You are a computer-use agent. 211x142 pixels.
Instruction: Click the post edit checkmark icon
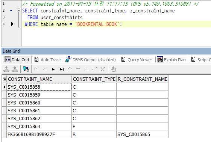(95, 69)
